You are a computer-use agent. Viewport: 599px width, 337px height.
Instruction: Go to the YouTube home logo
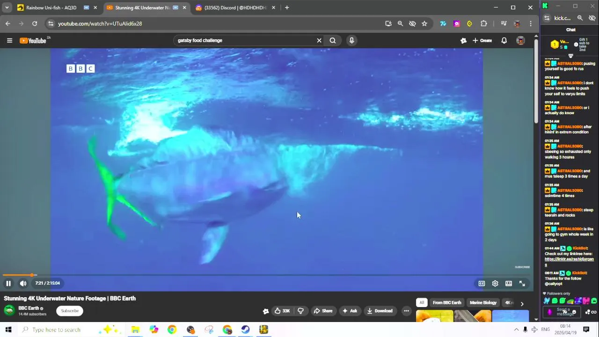(33, 41)
